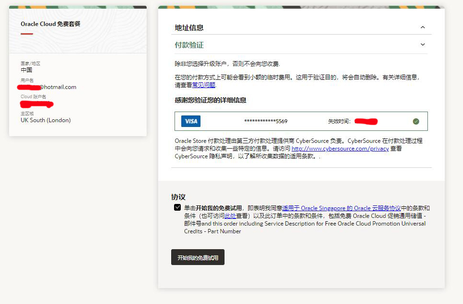
Task: Click the 感谢您验证您的详细信息 heading
Action: pyautogui.click(x=211, y=100)
